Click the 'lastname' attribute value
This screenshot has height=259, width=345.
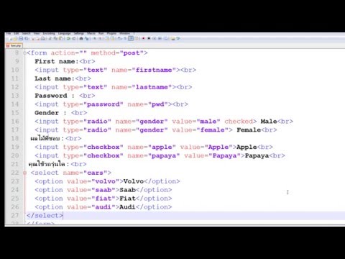point(152,87)
